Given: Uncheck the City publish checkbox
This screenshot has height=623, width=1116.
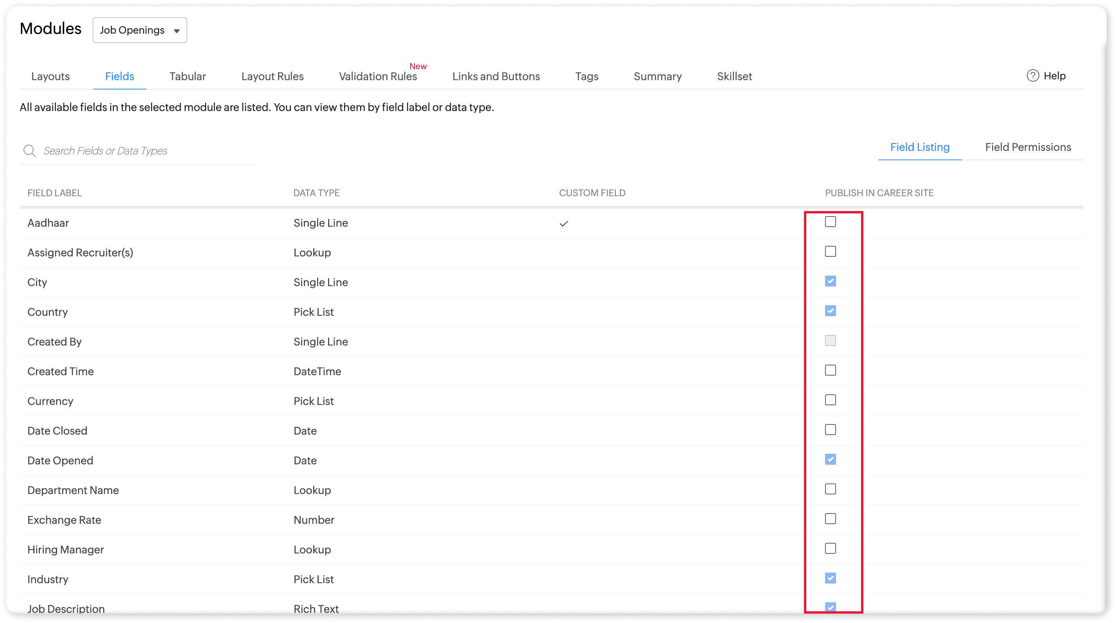Looking at the screenshot, I should [830, 281].
